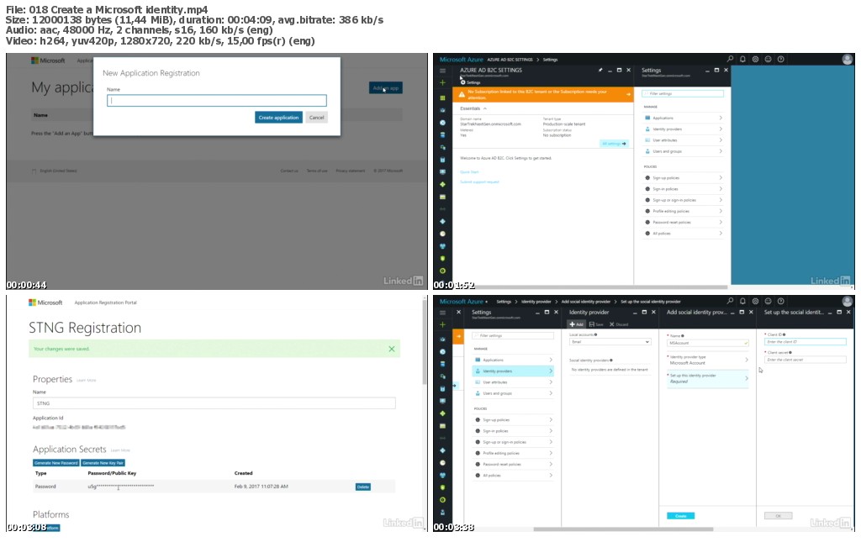This screenshot has height=542, width=861.
Task: Click the Name field in New Application Registration dialog
Action: [216, 100]
